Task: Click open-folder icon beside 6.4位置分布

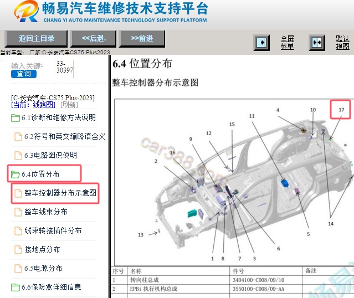Action: (16, 174)
